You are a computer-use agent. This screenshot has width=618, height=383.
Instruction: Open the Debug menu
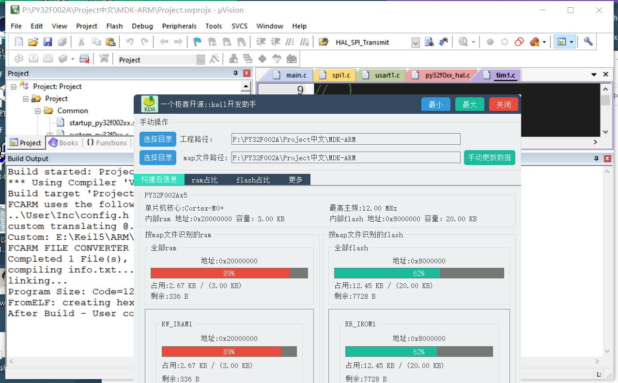(x=142, y=26)
